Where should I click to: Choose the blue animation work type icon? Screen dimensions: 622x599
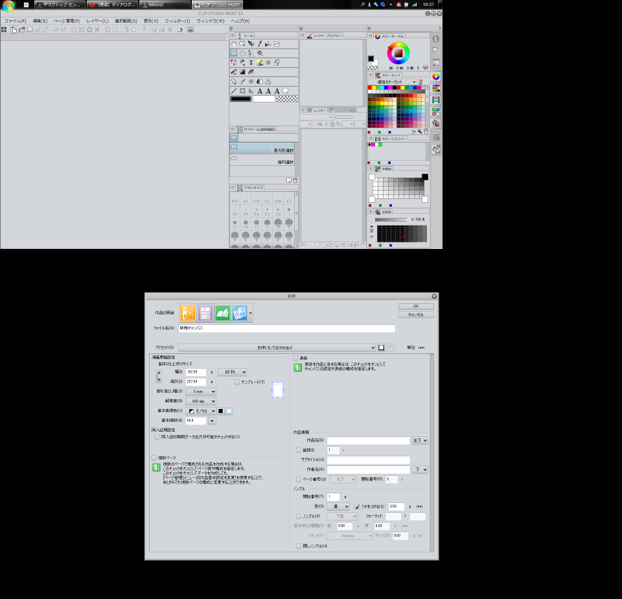point(240,313)
